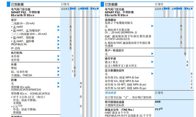This screenshot has height=117, width=196.
Task: Click the arrow beside 无 under 用户-特设设计
Action: (152, 54)
